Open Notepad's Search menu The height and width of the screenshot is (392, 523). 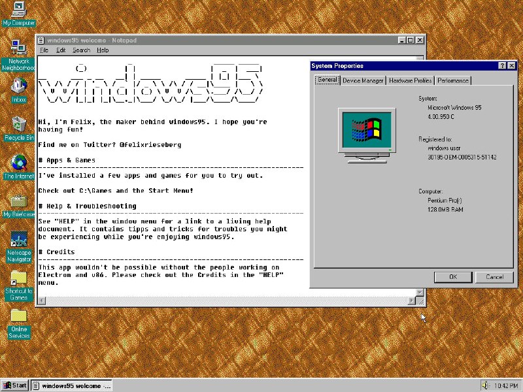point(81,50)
